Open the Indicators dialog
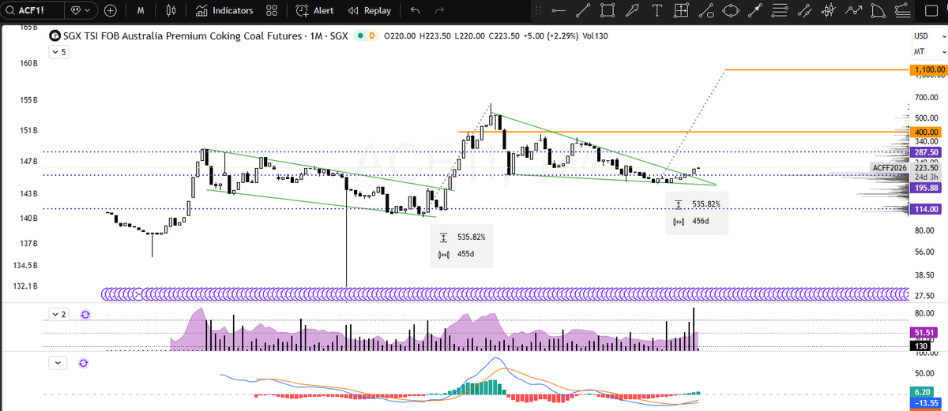Image resolution: width=948 pixels, height=411 pixels. pos(224,11)
